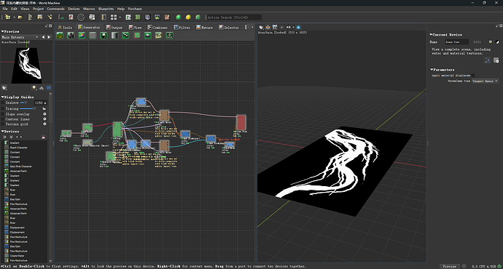Open the Macros menu
Viewport: 503px width, 269px height.
point(89,9)
